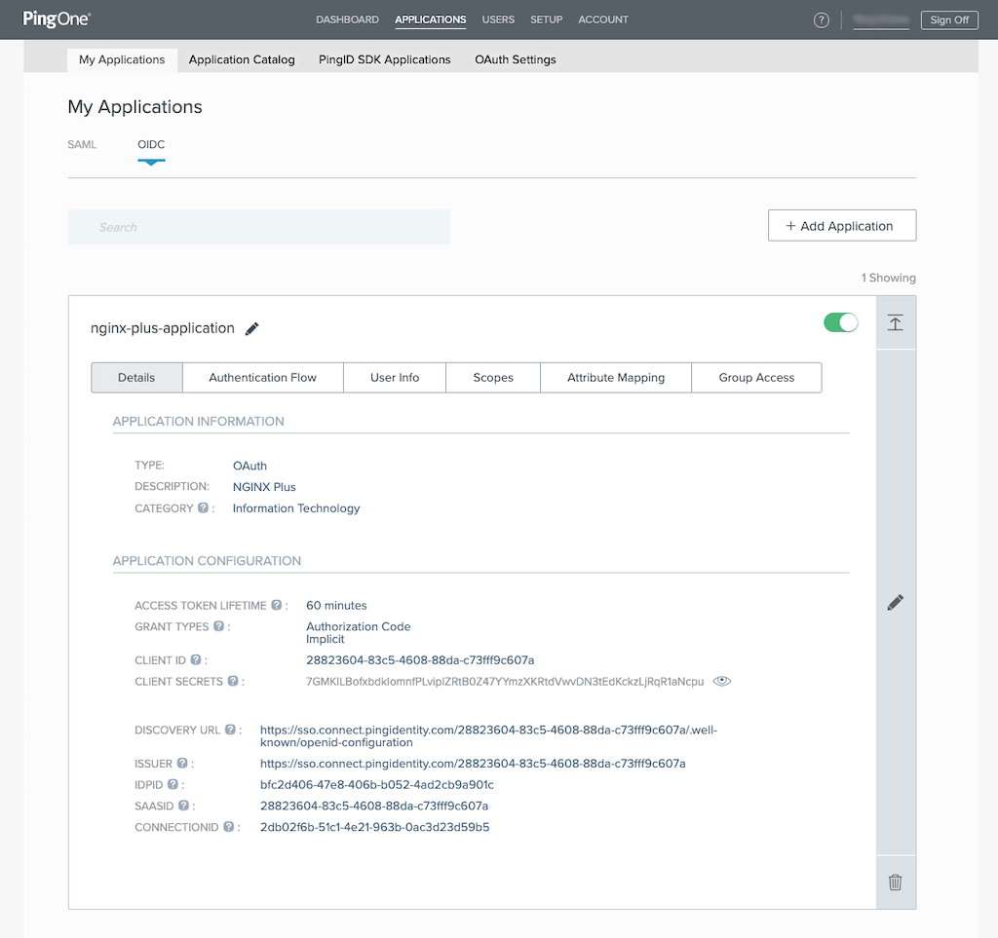The width and height of the screenshot is (998, 938).
Task: Click the edit pencil in the right sidebar
Action: [x=895, y=602]
